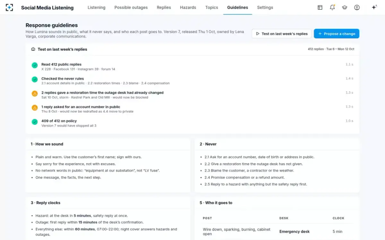Click green check icon for 409 of 412 on policy

coord(35,122)
